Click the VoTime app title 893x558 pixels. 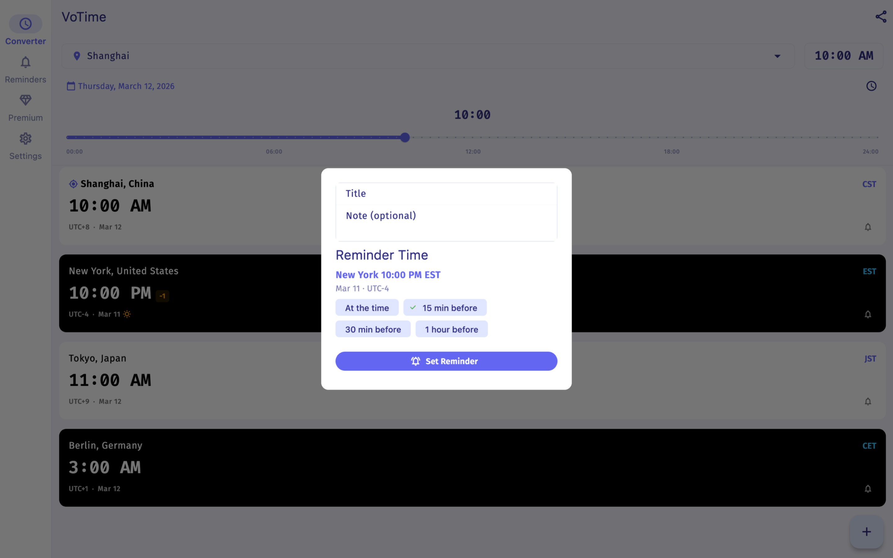84,17
